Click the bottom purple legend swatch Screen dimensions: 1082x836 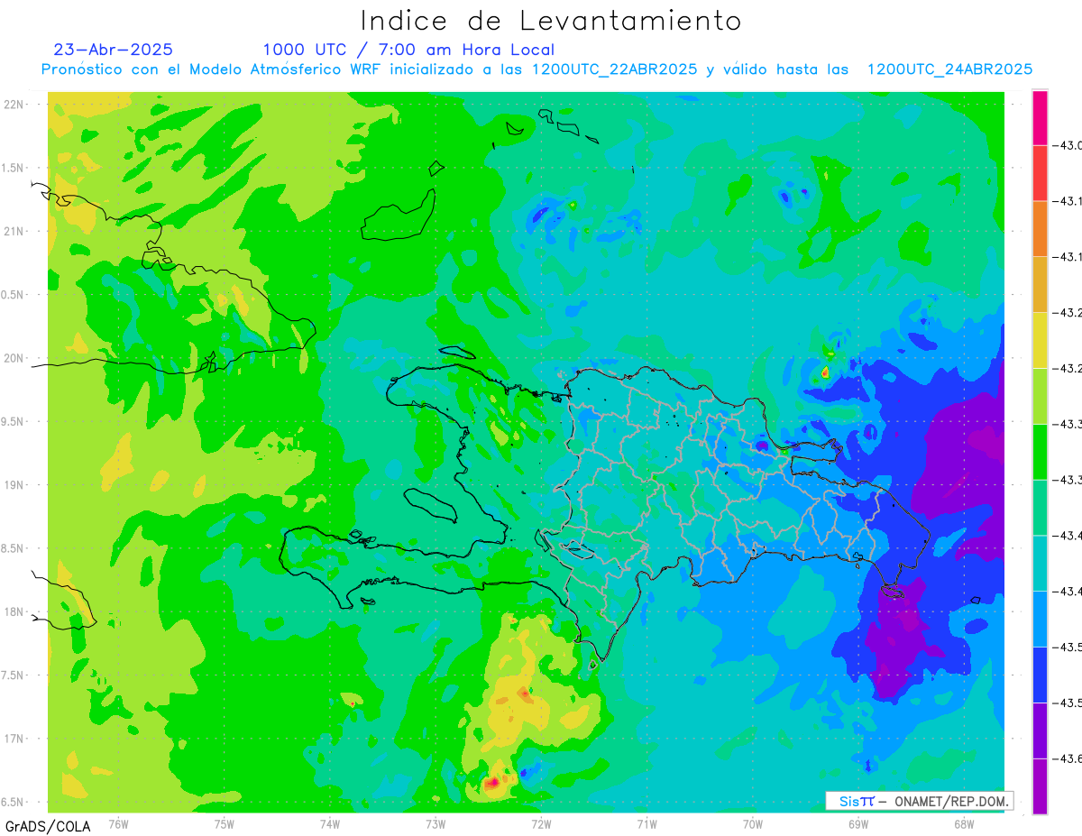[x=1040, y=785]
